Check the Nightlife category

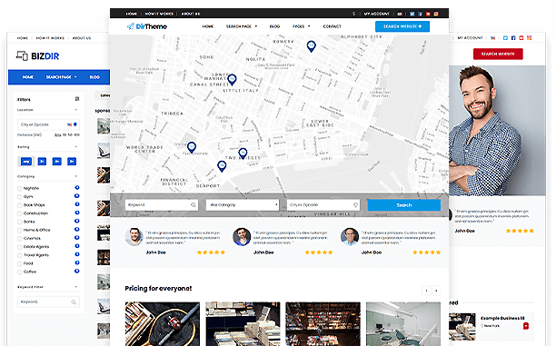tap(19, 189)
